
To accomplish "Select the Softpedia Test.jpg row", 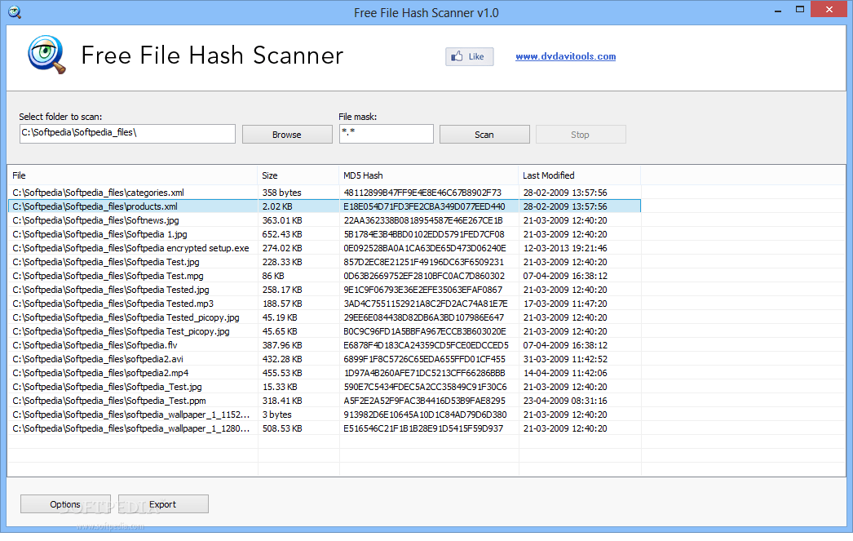I will 325,262.
